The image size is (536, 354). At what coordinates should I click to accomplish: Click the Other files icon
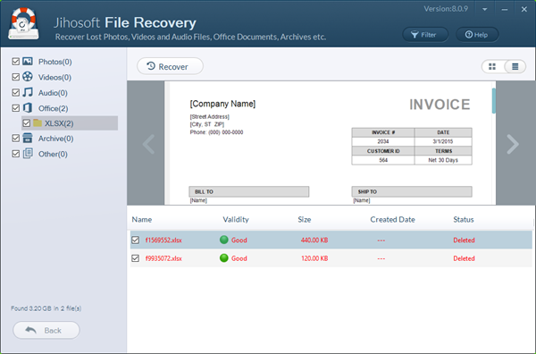(x=28, y=153)
